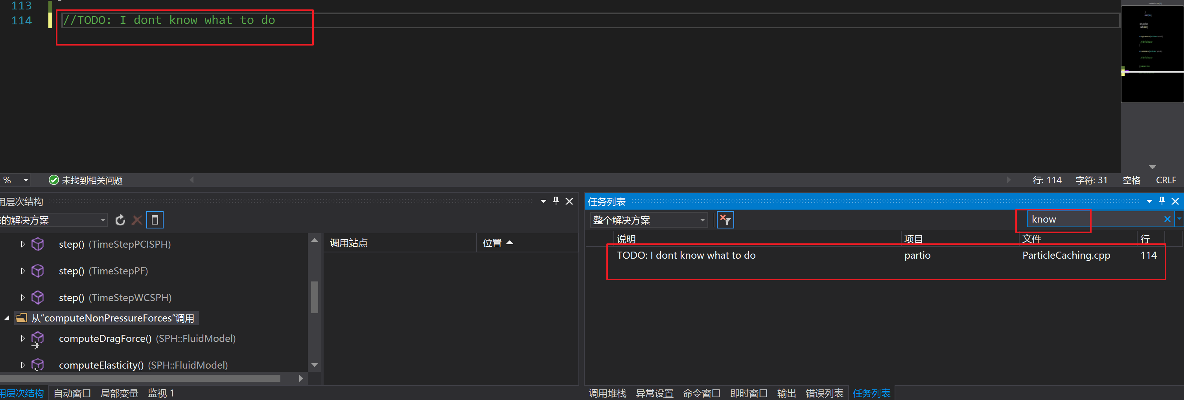The image size is (1184, 400).
Task: Select the step() (TimeStepPF) cube icon
Action: (x=38, y=270)
